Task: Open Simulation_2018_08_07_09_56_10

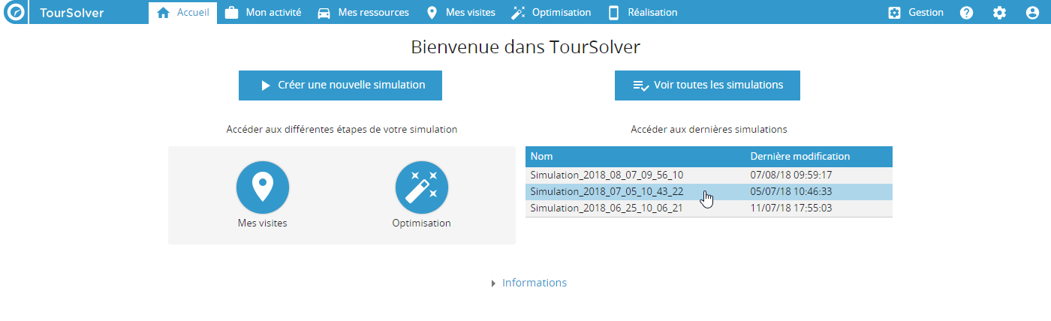Action: click(x=607, y=175)
